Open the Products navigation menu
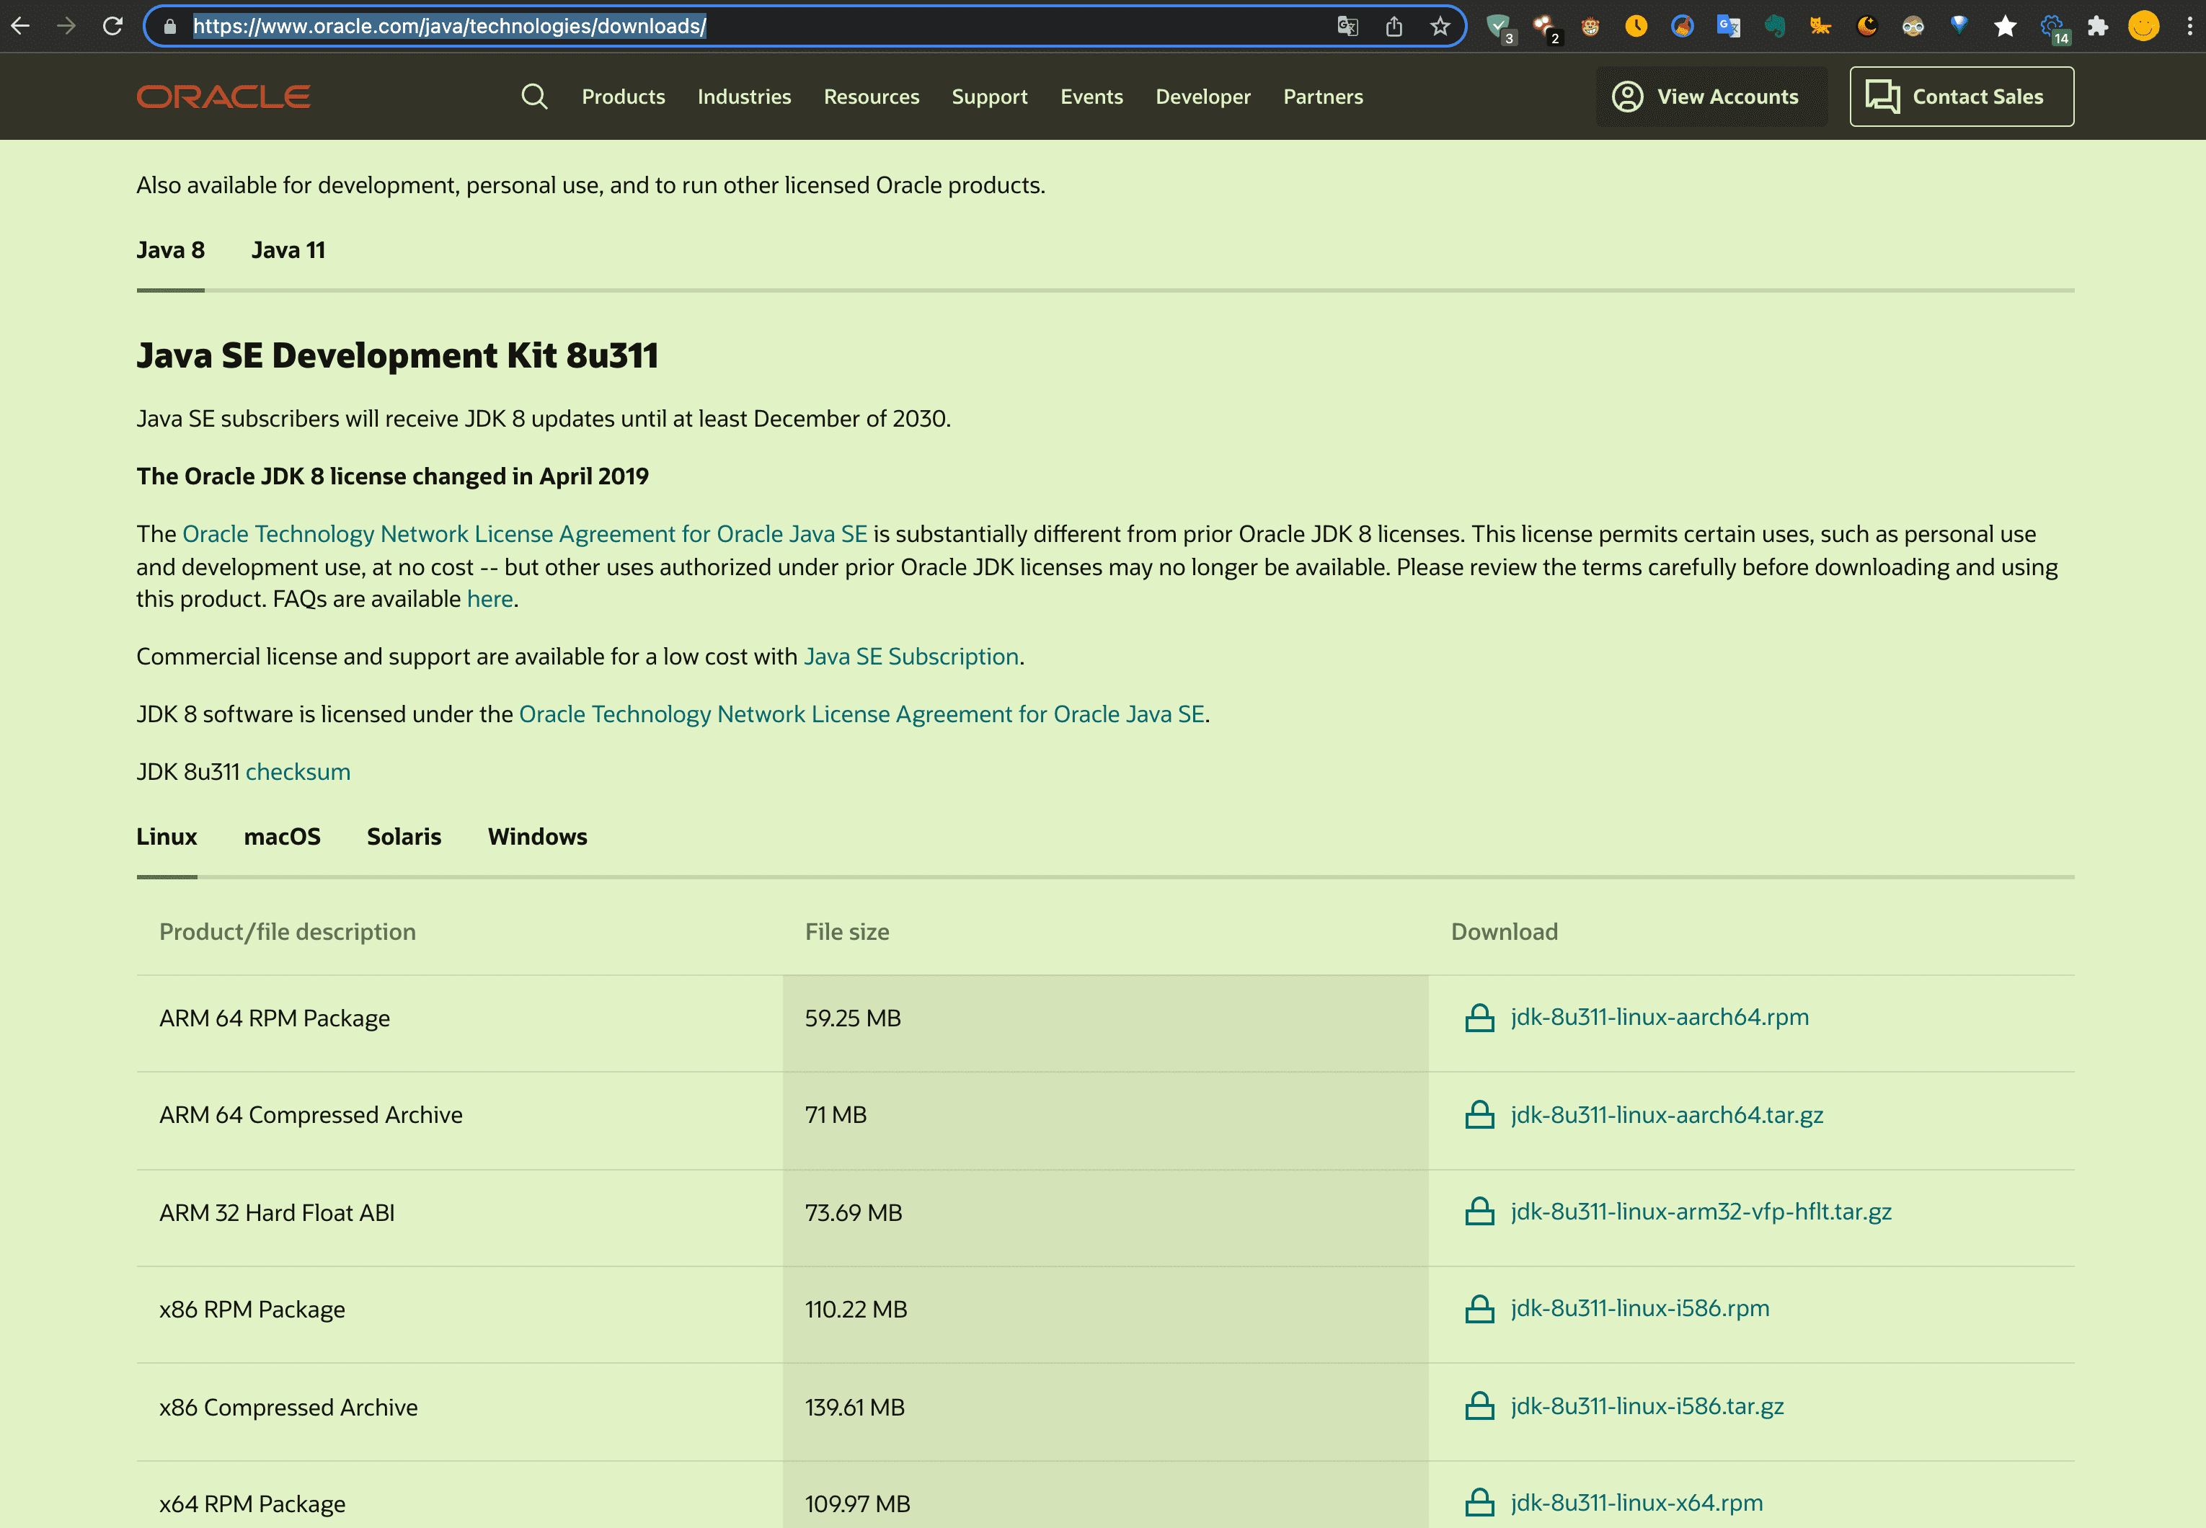Image resolution: width=2206 pixels, height=1528 pixels. point(624,97)
